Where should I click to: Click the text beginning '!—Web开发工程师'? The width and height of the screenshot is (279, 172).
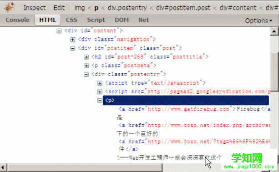[x=169, y=157]
